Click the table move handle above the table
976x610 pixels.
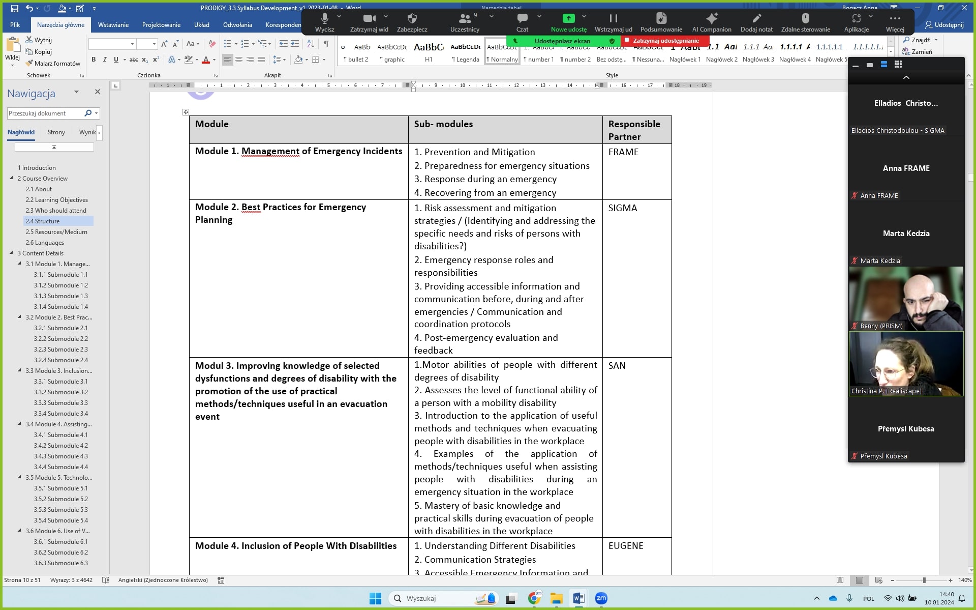click(186, 112)
